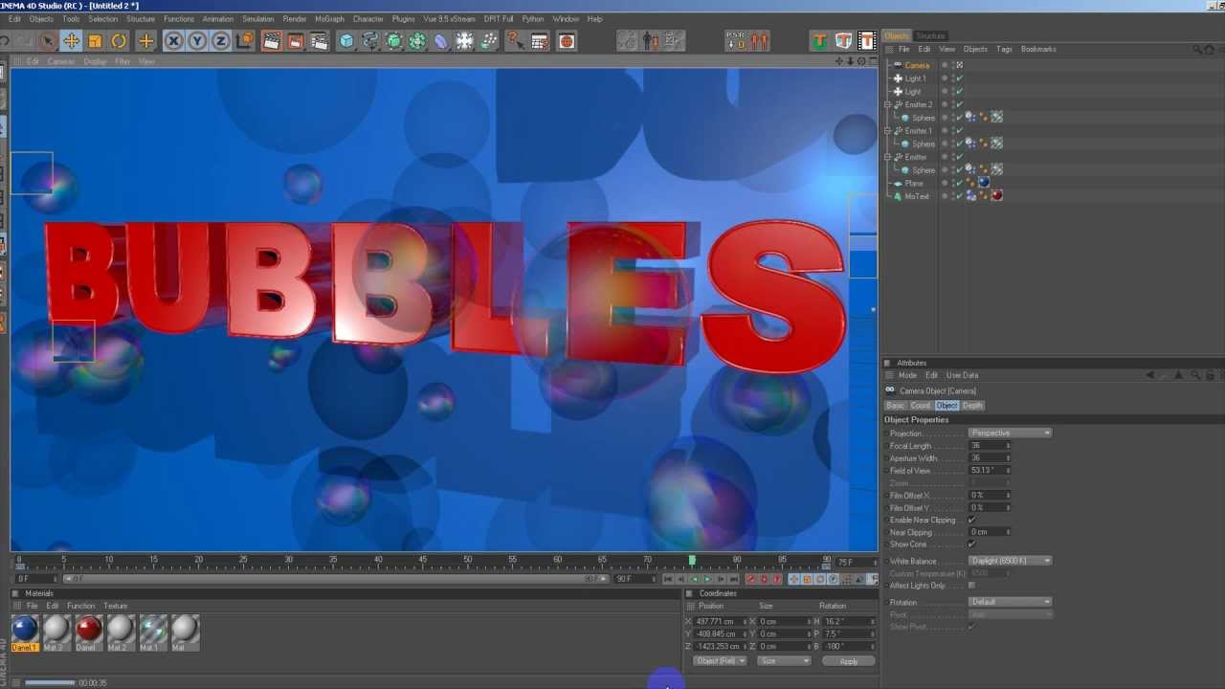Open the deformer objects icon
This screenshot has height=689, width=1225.
tap(441, 40)
